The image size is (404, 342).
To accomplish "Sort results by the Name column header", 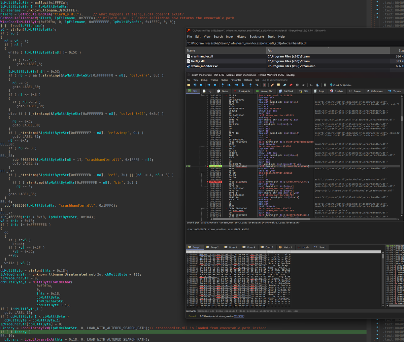I will pyautogui.click(x=226, y=50).
